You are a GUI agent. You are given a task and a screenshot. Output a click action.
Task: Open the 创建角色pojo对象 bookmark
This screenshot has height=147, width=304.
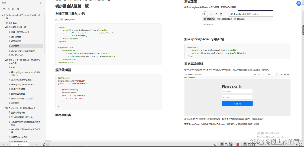click(20, 137)
